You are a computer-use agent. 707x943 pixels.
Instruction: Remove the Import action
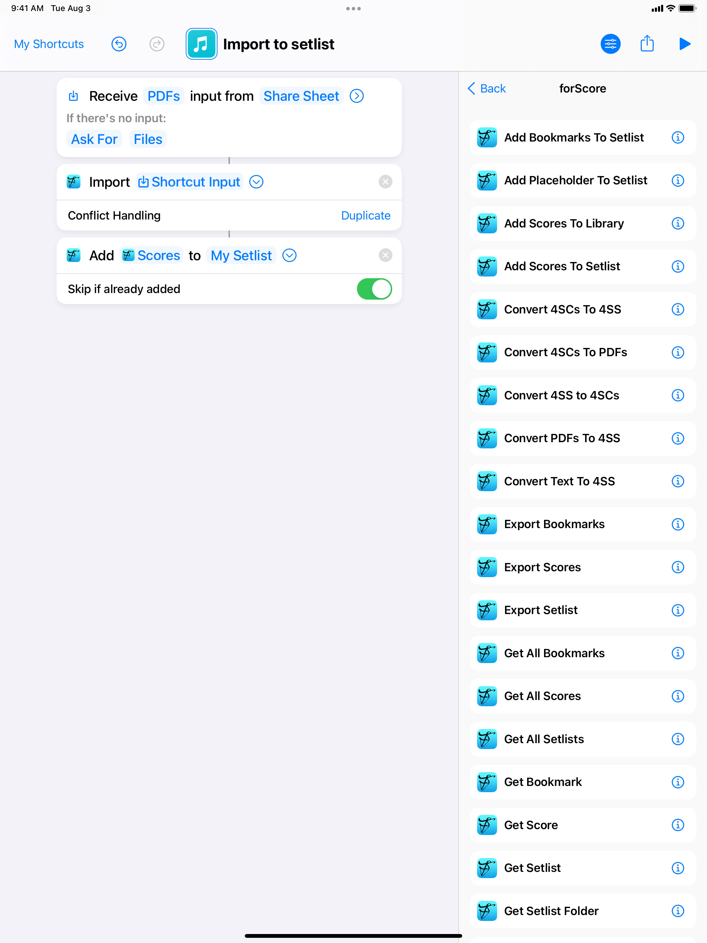point(386,182)
